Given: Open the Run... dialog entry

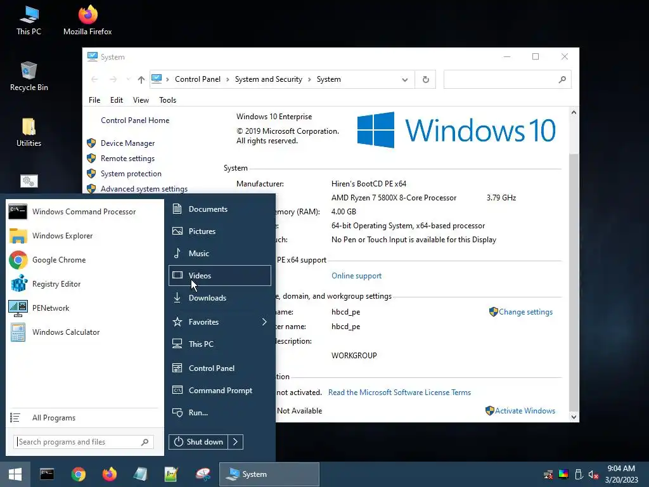Looking at the screenshot, I should (x=220, y=412).
